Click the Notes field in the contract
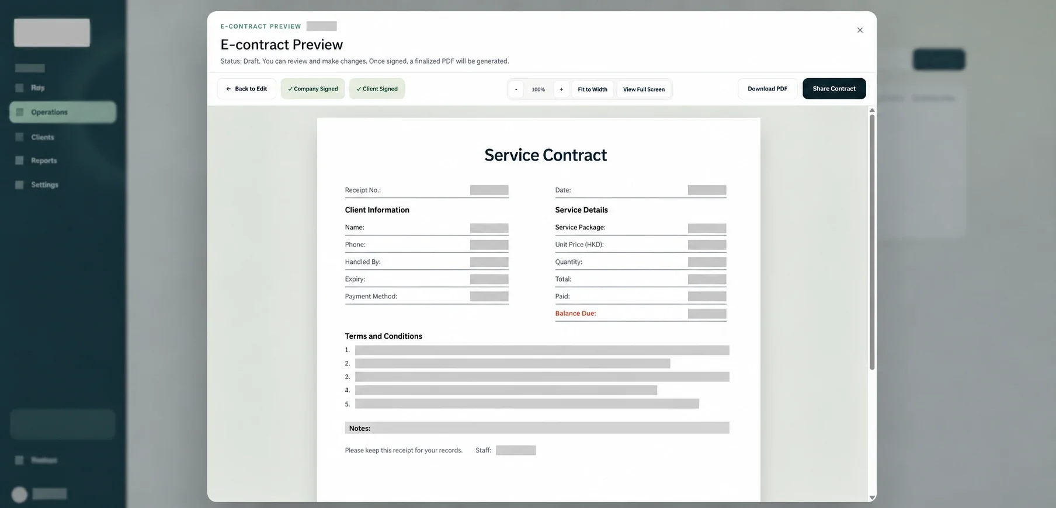 pyautogui.click(x=537, y=428)
